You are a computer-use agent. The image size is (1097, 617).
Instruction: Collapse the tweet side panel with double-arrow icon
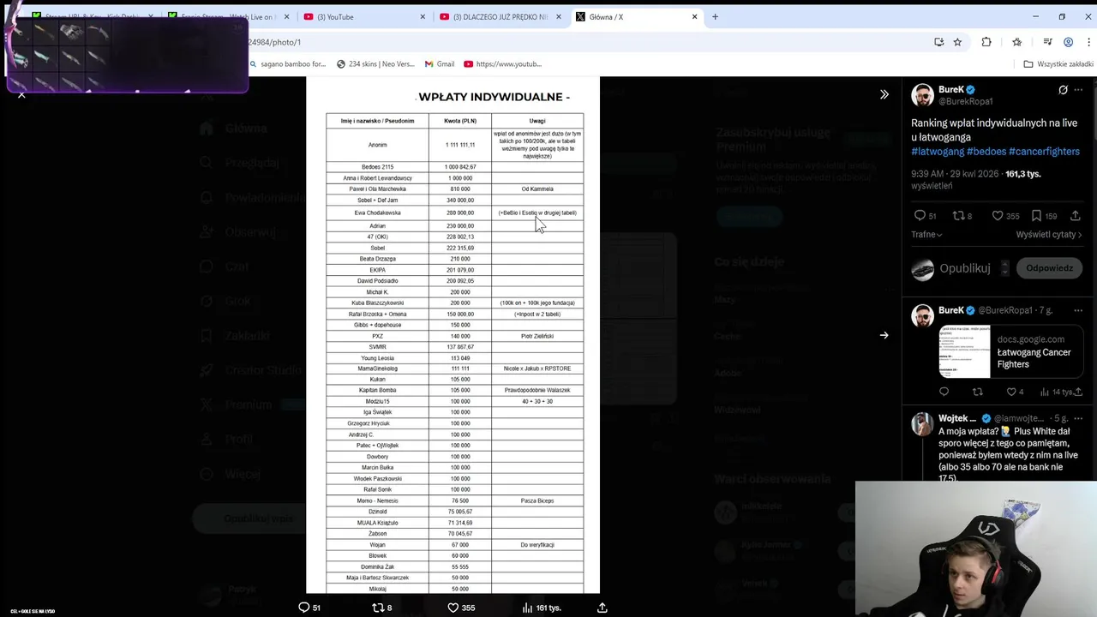[x=884, y=94]
